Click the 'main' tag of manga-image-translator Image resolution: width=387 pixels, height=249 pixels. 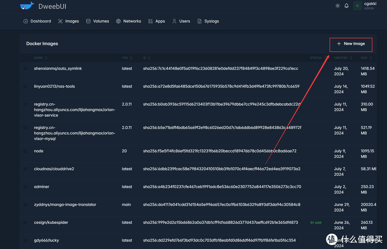click(x=126, y=204)
